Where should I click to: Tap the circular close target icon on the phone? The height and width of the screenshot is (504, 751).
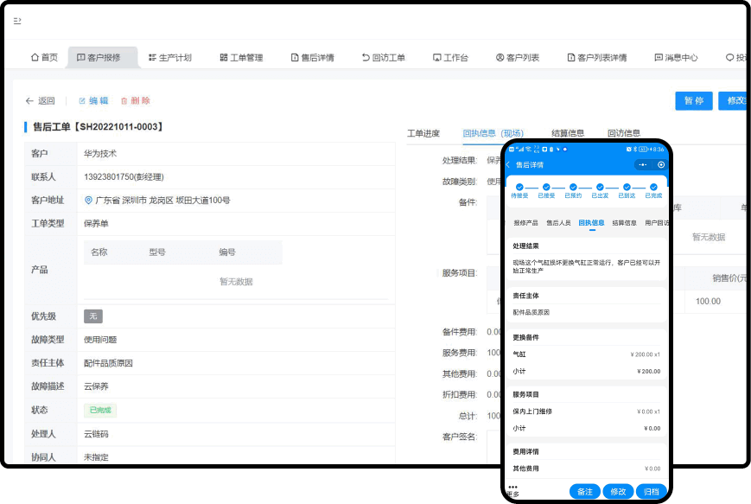tap(661, 164)
